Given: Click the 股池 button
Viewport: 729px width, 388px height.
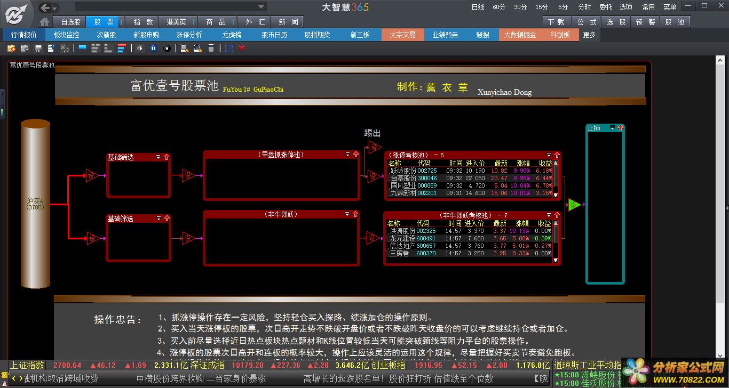Looking at the screenshot, I should pos(675,22).
